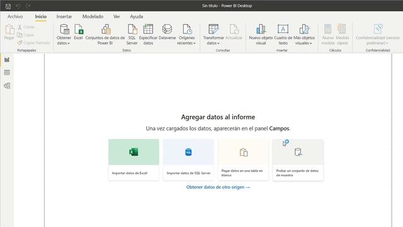403x227 pixels.
Task: Switch to Model view in sidebar
Action: pyautogui.click(x=7, y=86)
